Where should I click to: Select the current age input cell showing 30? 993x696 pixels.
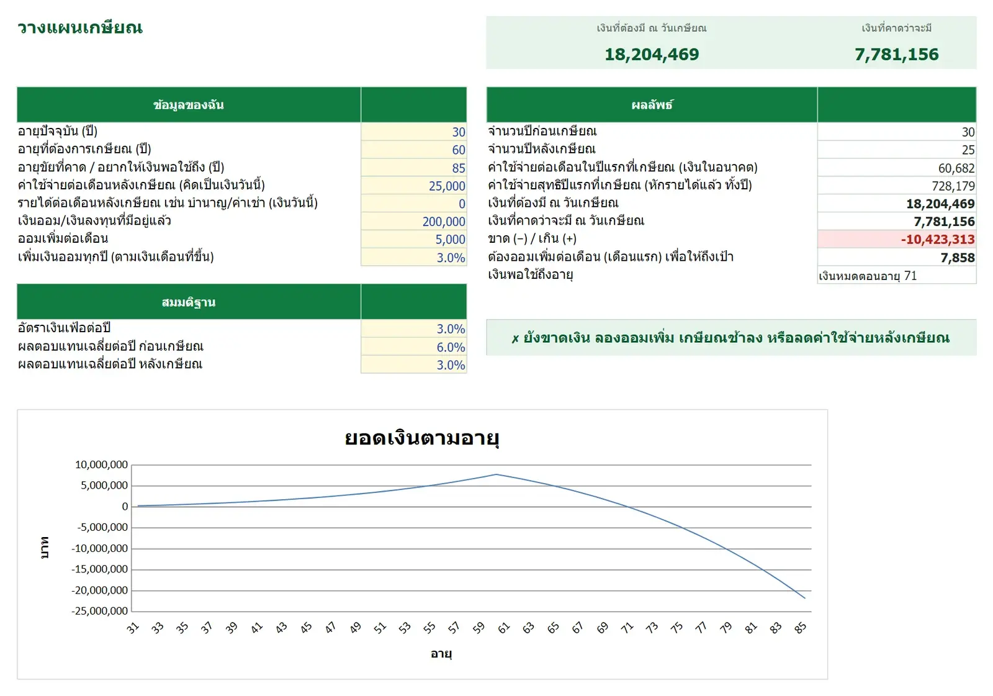click(x=413, y=132)
